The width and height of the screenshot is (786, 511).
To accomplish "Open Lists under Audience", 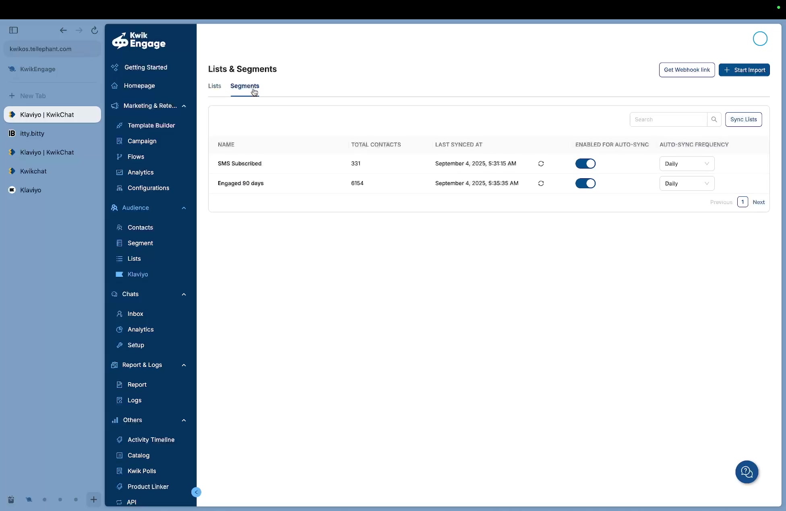I will pyautogui.click(x=134, y=259).
